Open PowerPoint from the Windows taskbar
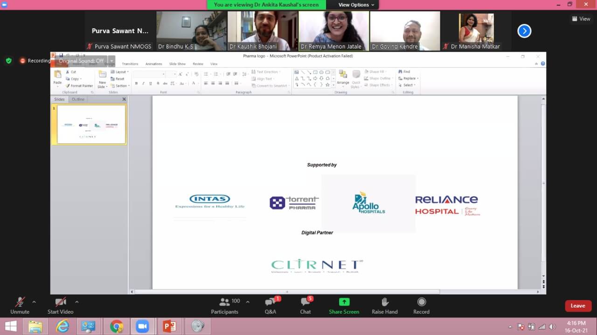This screenshot has height=335, width=597. tap(168, 326)
